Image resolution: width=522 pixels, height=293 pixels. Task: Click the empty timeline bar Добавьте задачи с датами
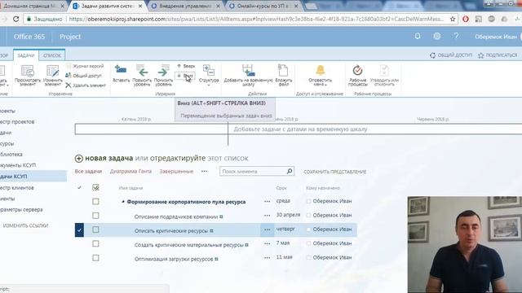[x=299, y=129]
